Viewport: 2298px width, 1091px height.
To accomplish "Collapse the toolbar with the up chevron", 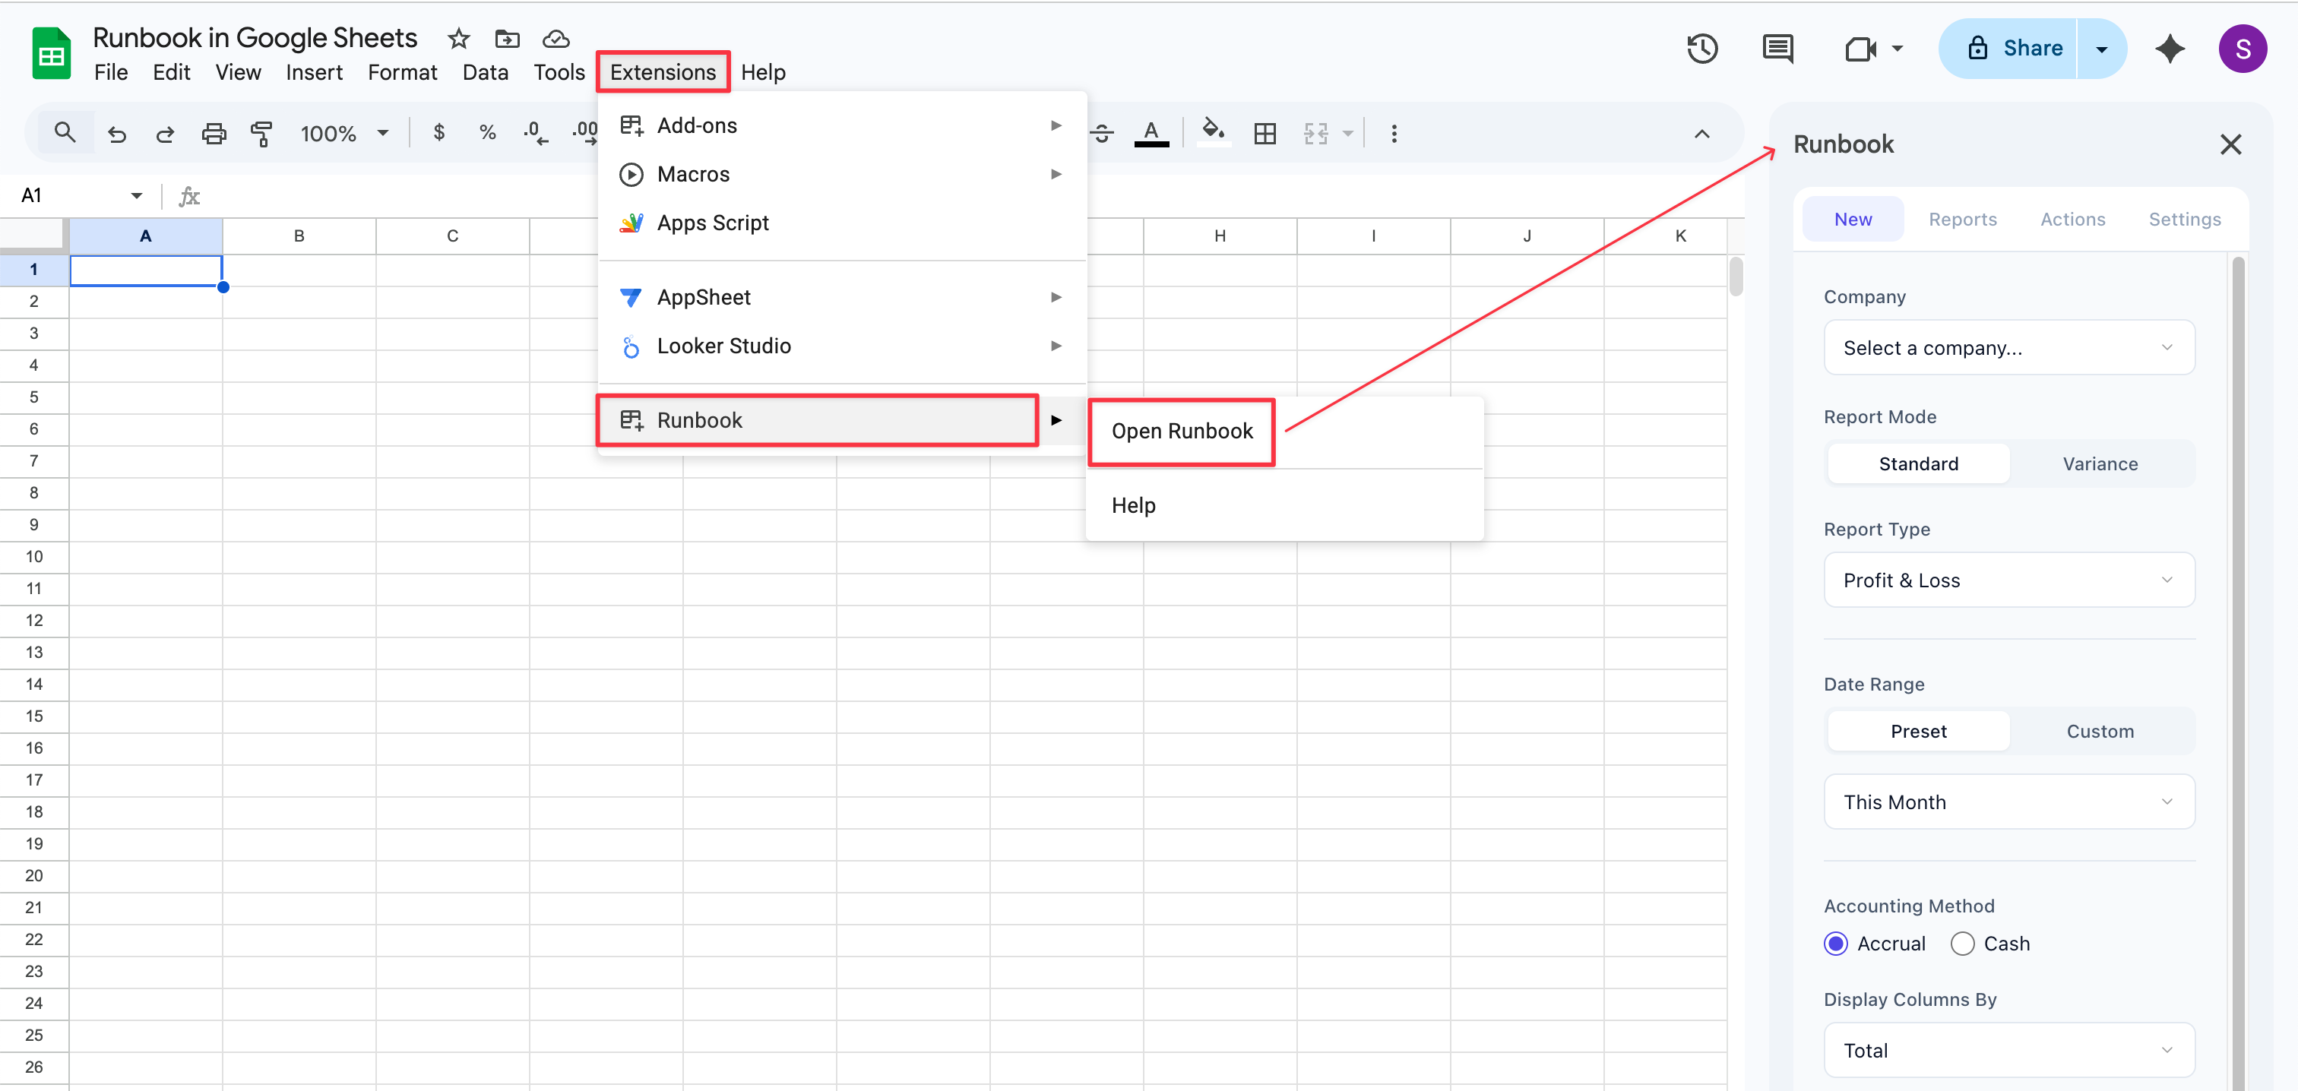I will [x=1701, y=134].
